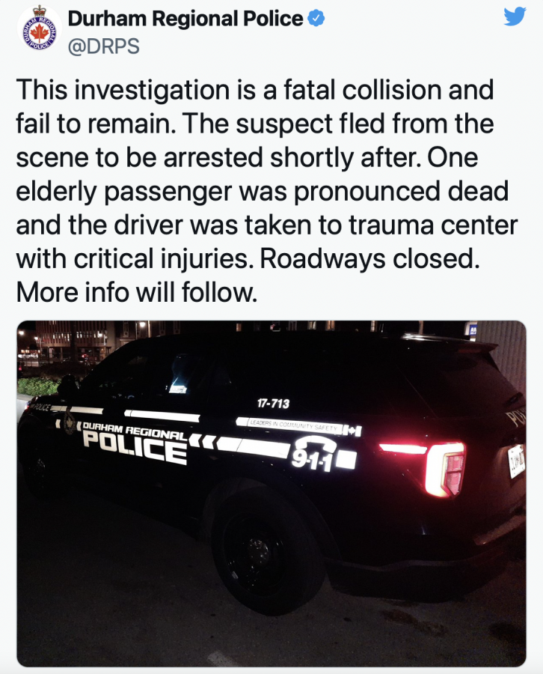
Task: Click the "Leaders in Community Safety" slogan stripe
Action: pos(292,425)
